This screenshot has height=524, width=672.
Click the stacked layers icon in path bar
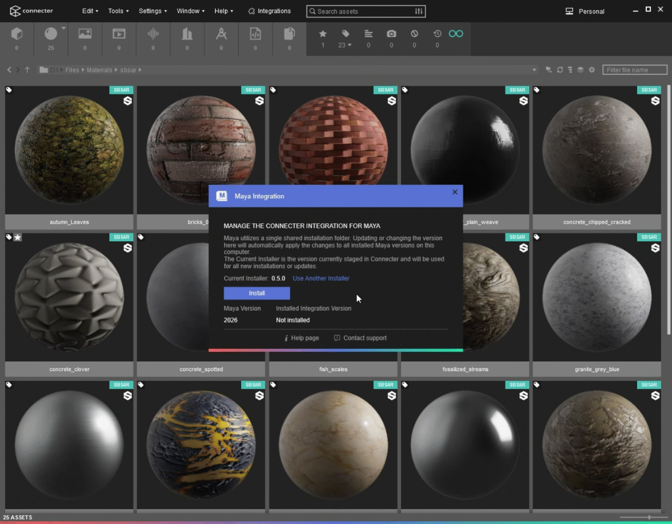pyautogui.click(x=580, y=70)
